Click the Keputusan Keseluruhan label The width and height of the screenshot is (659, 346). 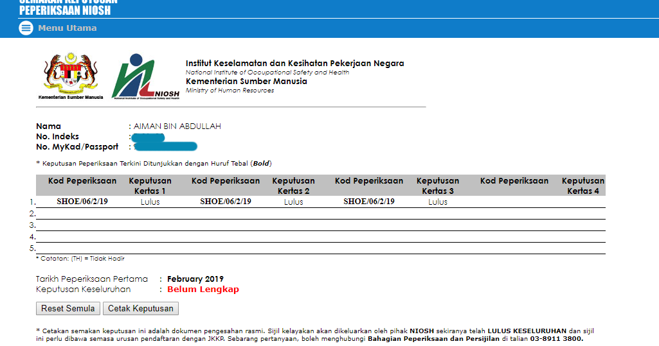coord(83,290)
